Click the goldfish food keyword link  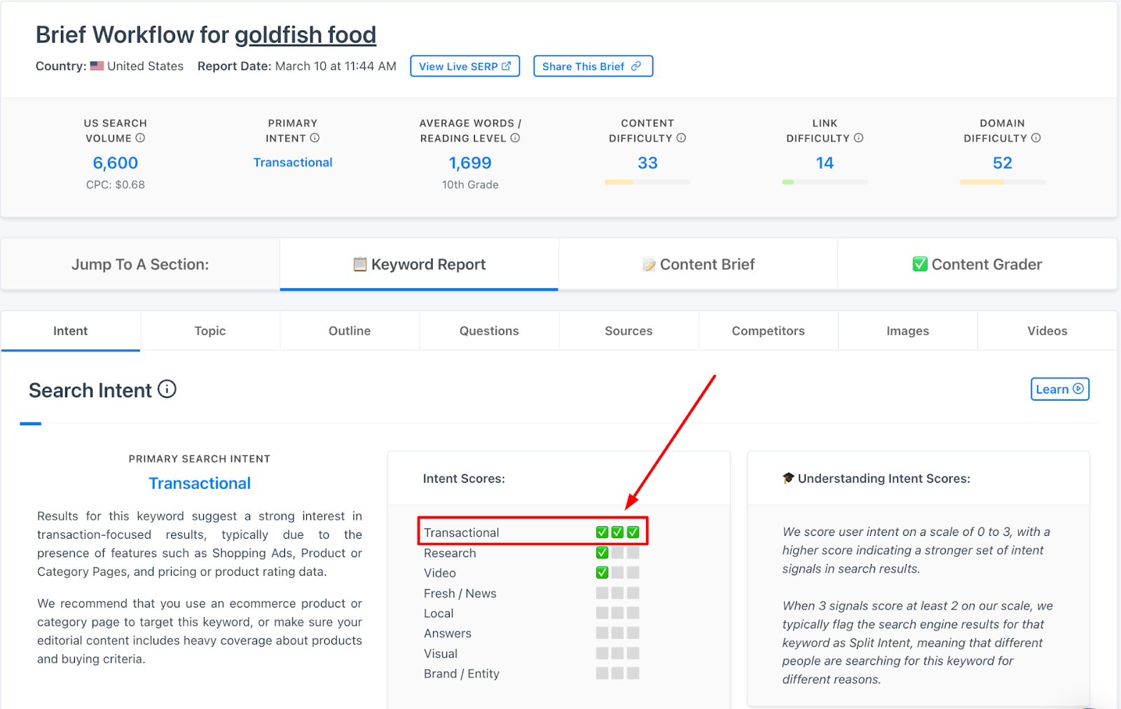click(x=305, y=35)
